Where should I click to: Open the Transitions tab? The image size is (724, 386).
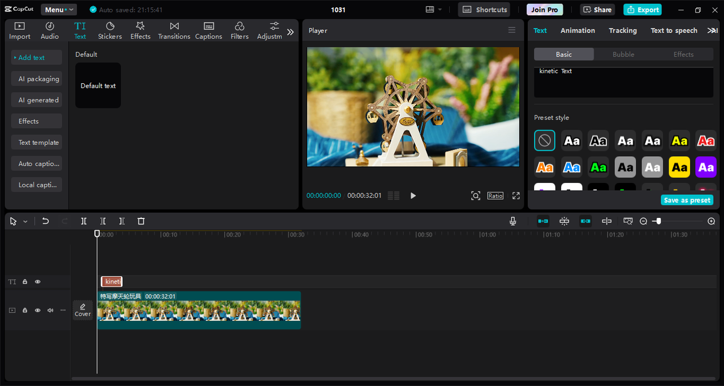[x=174, y=31]
